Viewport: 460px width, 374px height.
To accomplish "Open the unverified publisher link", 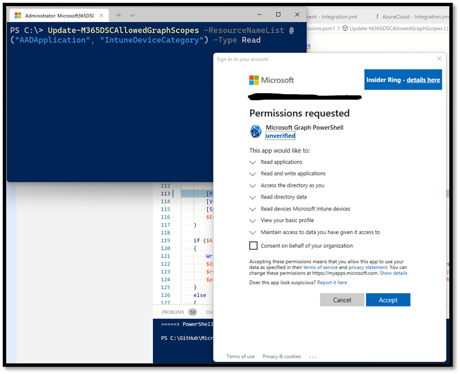I will pyautogui.click(x=280, y=136).
